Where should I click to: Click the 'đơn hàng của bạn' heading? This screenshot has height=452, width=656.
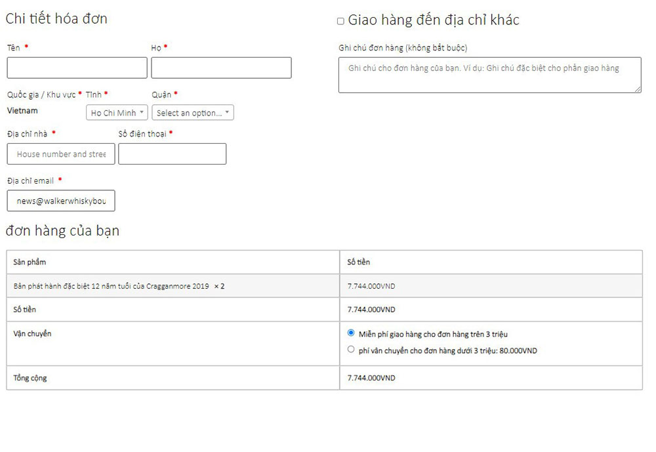click(62, 231)
